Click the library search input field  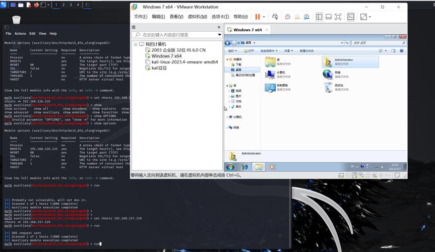tap(176, 35)
